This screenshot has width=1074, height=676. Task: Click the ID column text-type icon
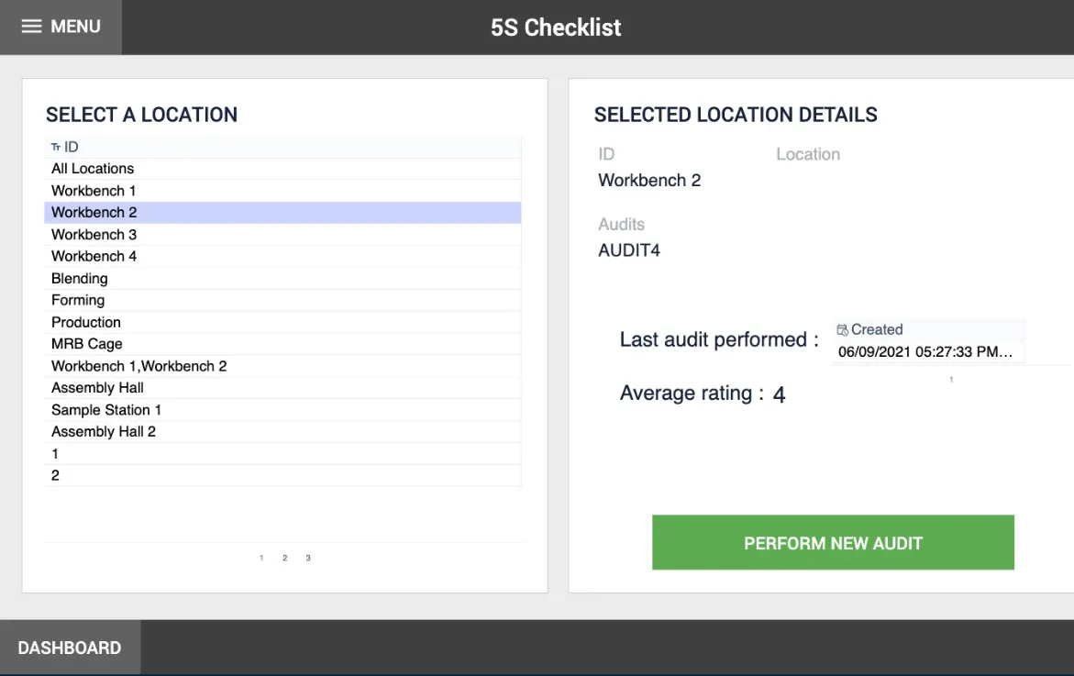(55, 148)
